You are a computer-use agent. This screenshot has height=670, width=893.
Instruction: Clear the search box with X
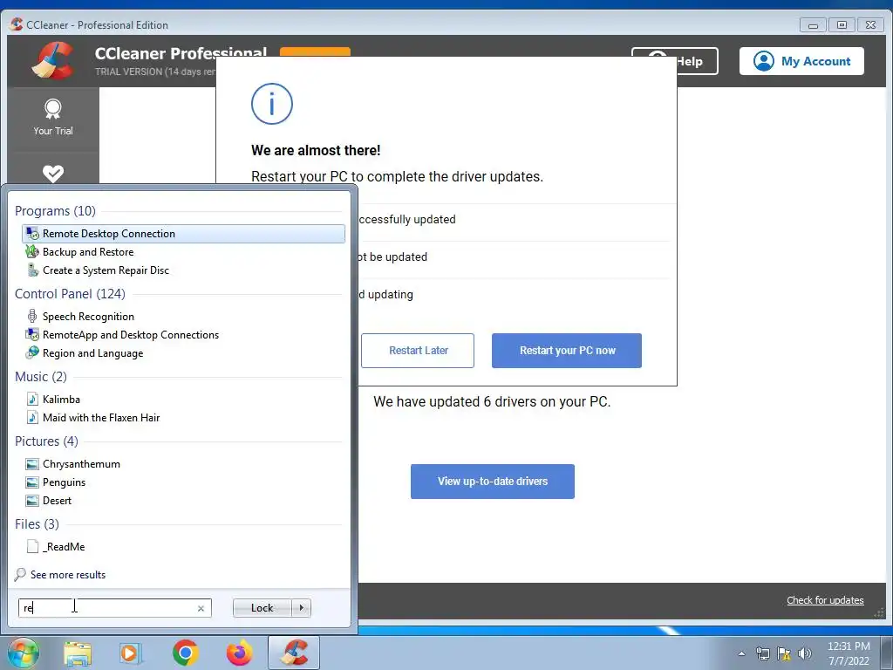201,608
